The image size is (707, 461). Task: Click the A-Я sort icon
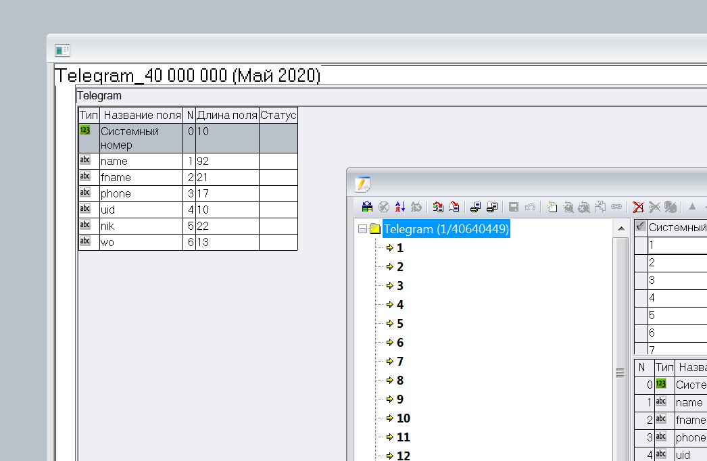pos(399,207)
